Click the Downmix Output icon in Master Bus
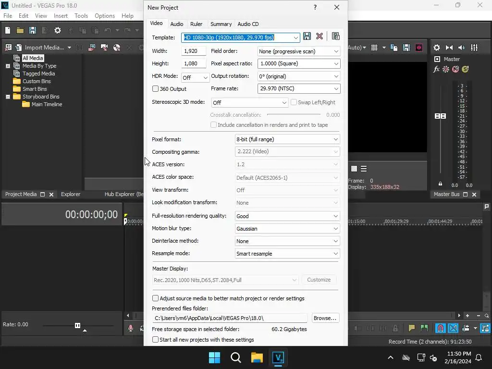Screen dimensions: 492x369 point(449,48)
